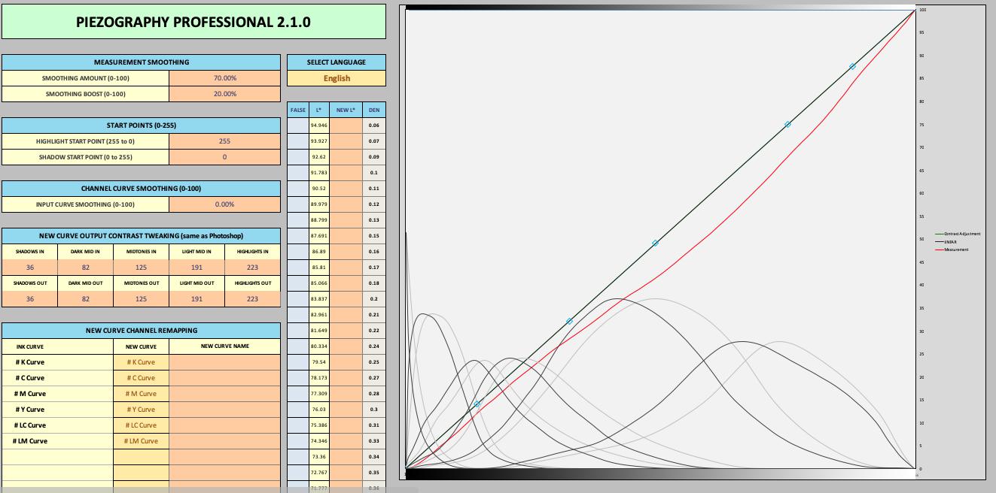Select the MEASUREMENT SMOOTHING header
The image size is (996, 493).
pos(142,62)
